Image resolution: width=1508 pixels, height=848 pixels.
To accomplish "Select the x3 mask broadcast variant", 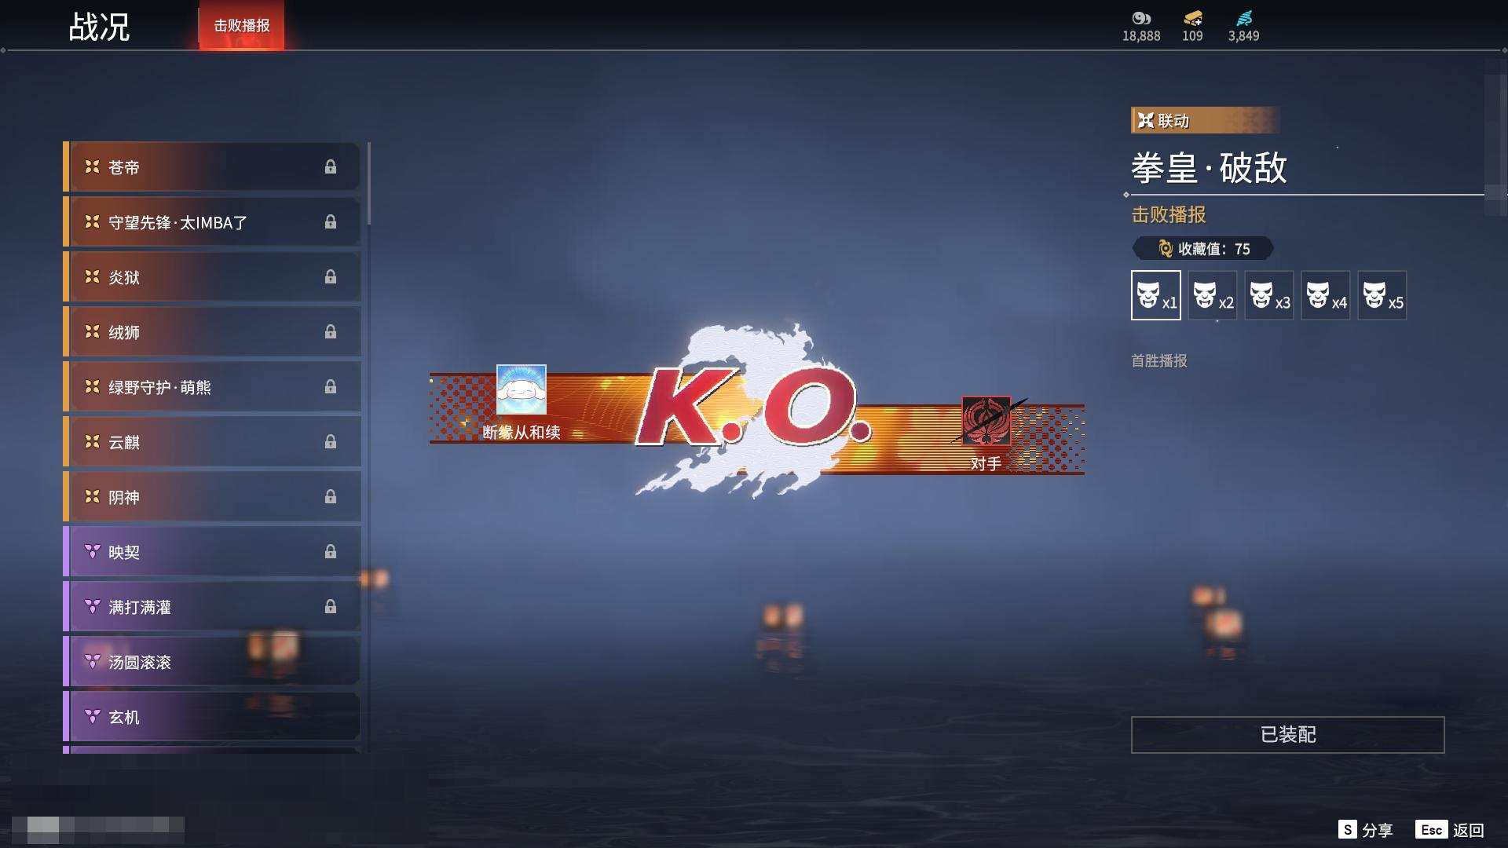I will 1268,295.
